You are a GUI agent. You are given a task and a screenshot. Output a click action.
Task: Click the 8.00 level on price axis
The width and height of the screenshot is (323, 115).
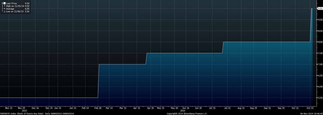[x=320, y=42]
